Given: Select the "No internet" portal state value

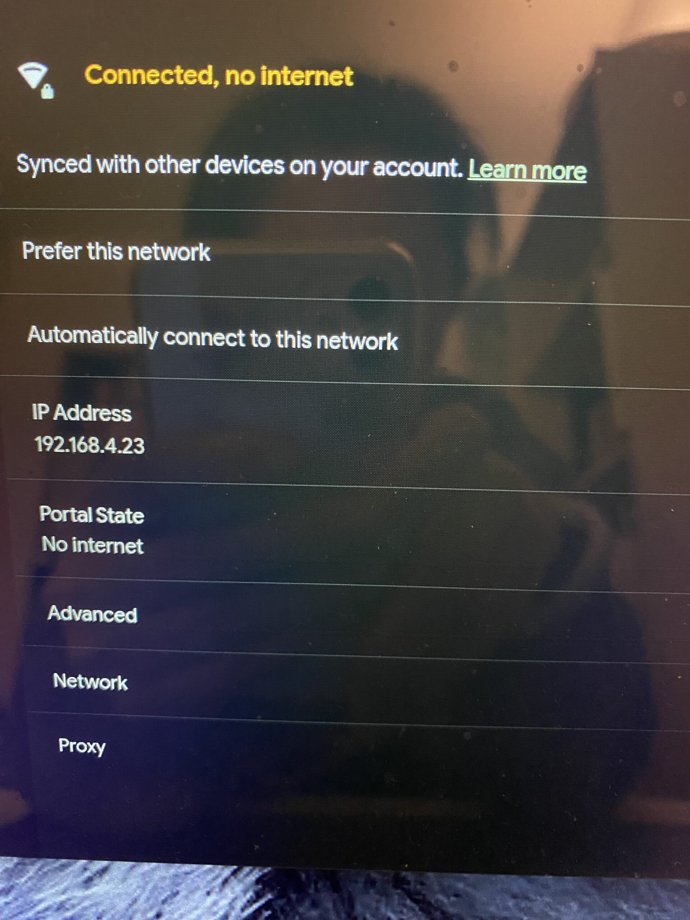Looking at the screenshot, I should [93, 545].
